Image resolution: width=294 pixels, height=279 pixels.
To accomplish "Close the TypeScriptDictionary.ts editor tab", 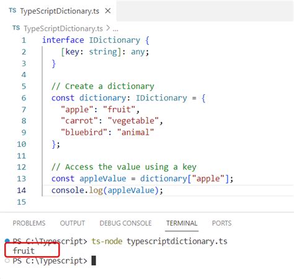I will pos(108,11).
